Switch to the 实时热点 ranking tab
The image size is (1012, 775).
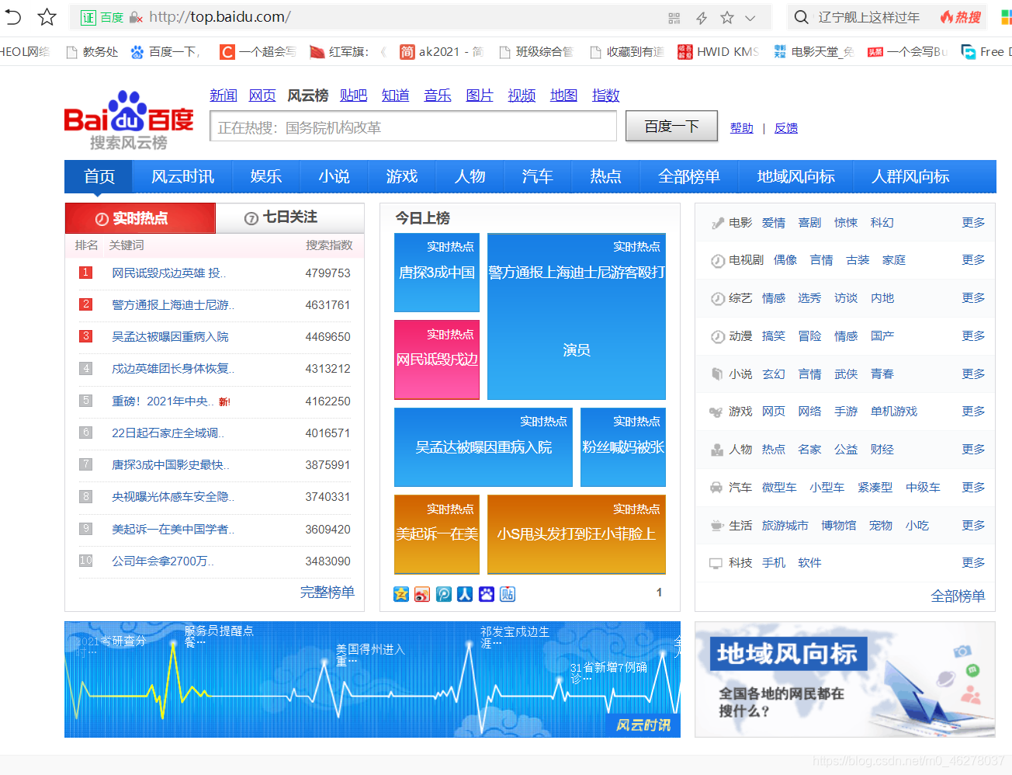(140, 218)
